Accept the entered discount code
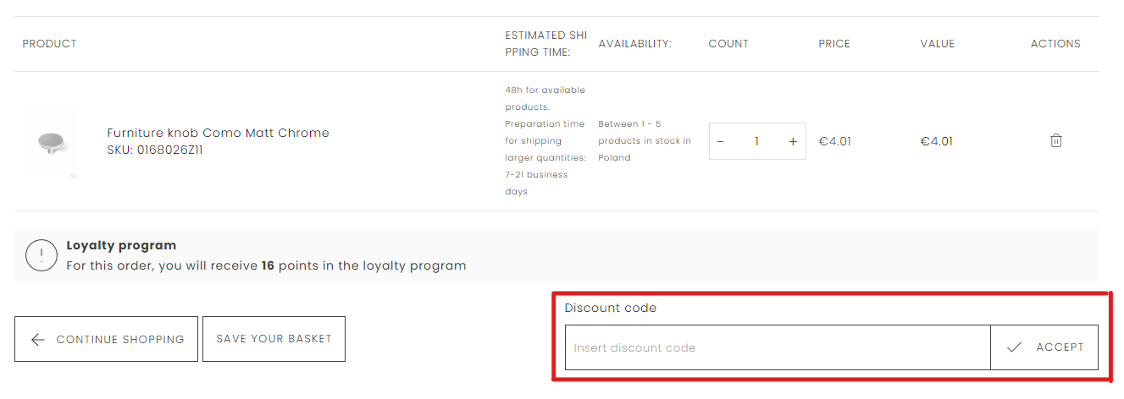 pos(1044,347)
